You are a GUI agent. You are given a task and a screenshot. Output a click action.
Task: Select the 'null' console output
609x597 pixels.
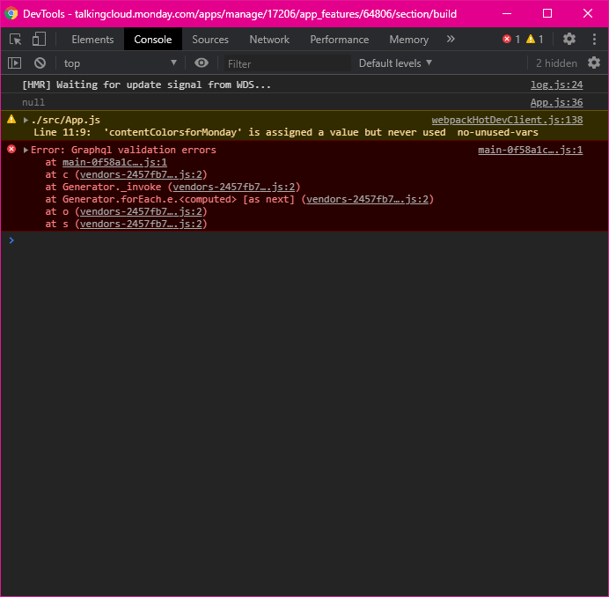coord(33,102)
